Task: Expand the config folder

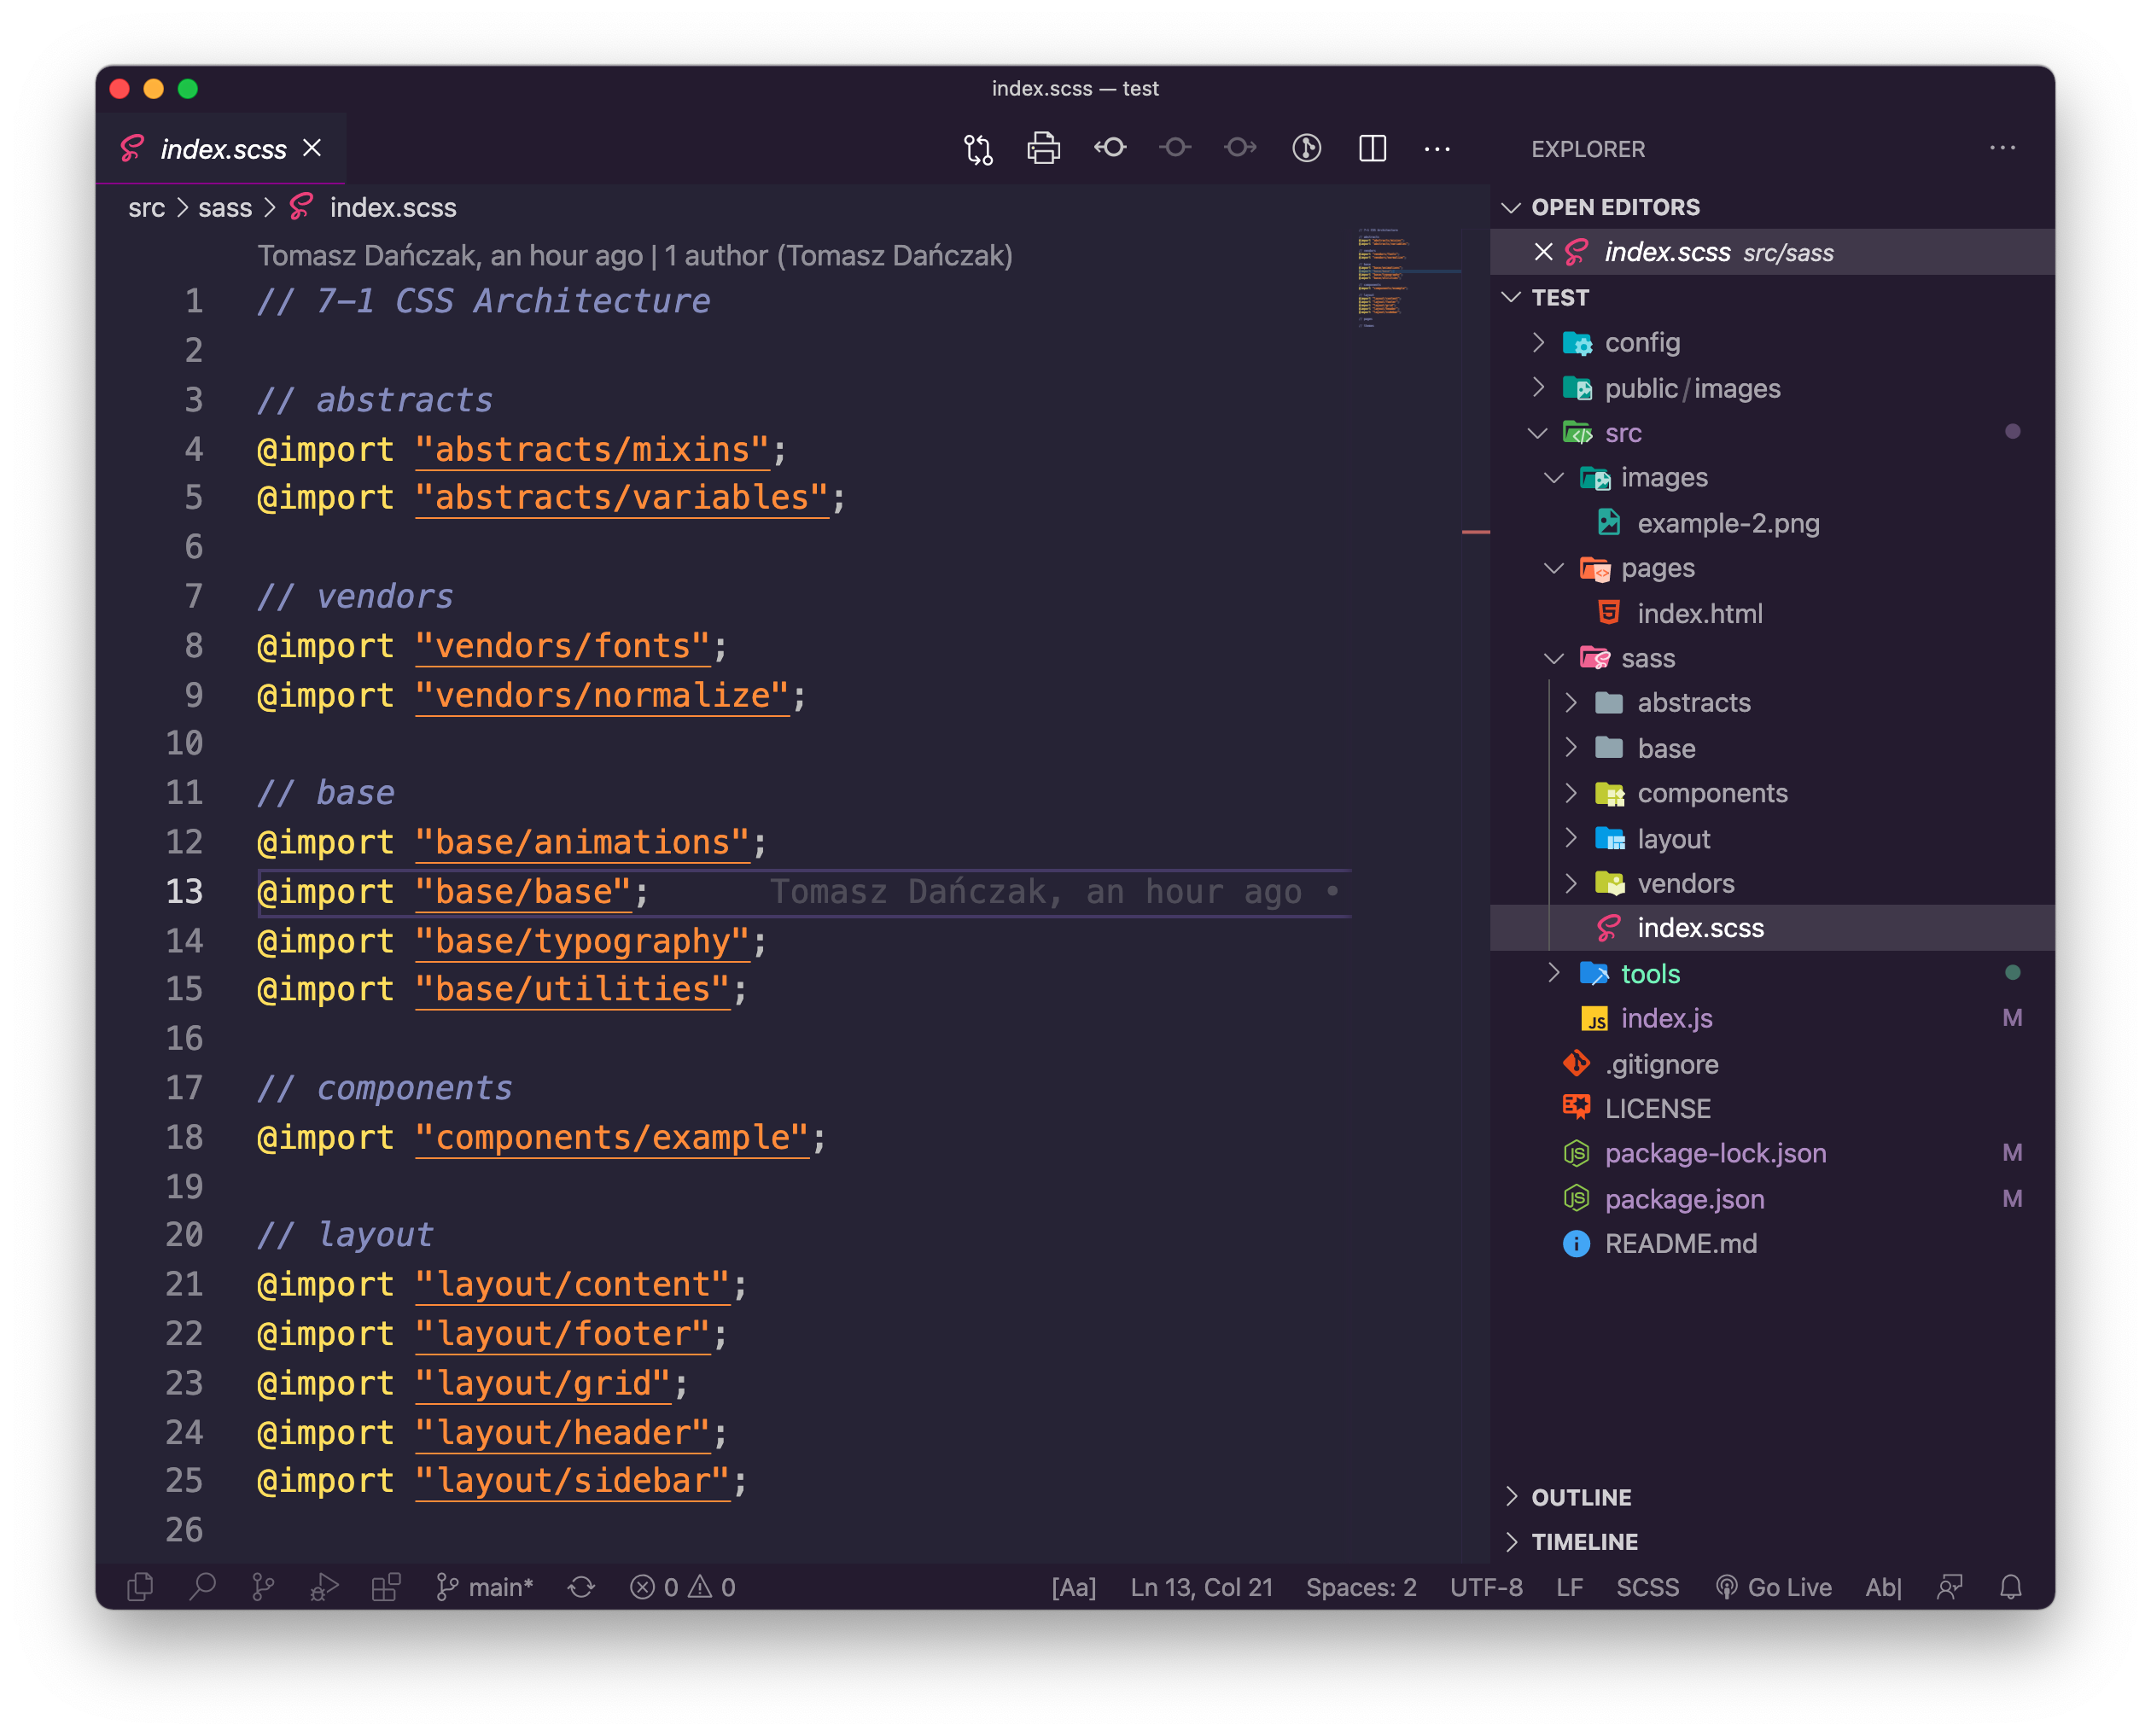Action: (x=1772, y=342)
